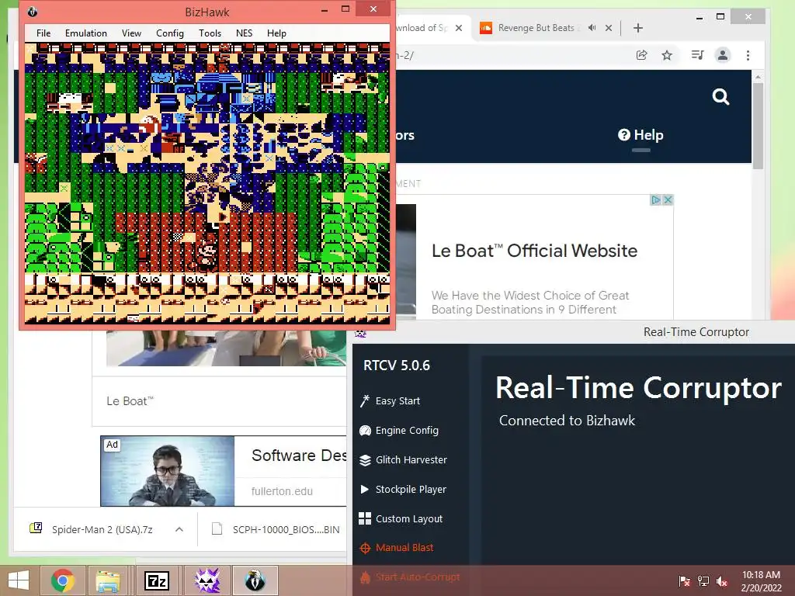
Task: Open Spider-Man 2 (USA).7z download
Action: (102, 529)
